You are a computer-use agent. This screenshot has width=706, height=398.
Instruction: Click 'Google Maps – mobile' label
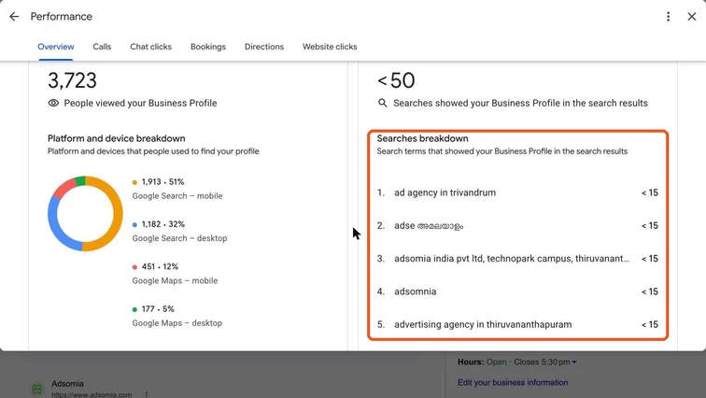(x=175, y=280)
